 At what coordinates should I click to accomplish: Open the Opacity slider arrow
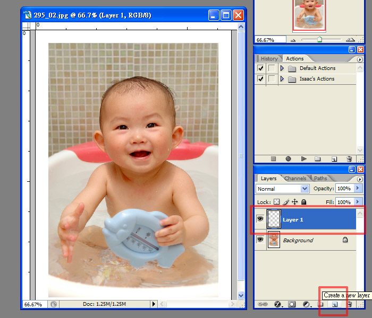tap(357, 189)
